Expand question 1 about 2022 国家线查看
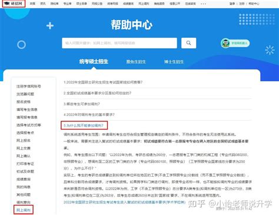The image size is (279, 215). 103,82
